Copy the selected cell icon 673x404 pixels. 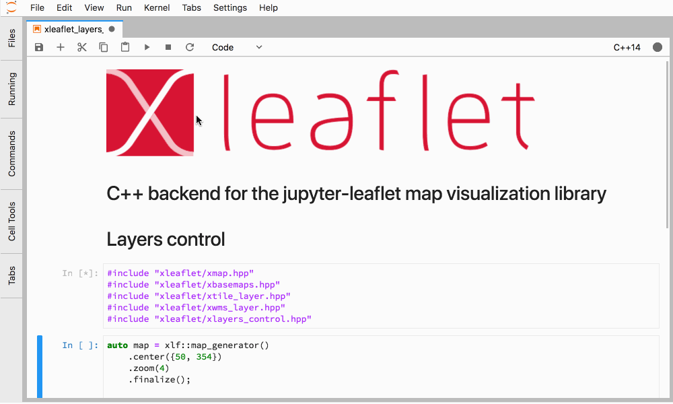[104, 47]
